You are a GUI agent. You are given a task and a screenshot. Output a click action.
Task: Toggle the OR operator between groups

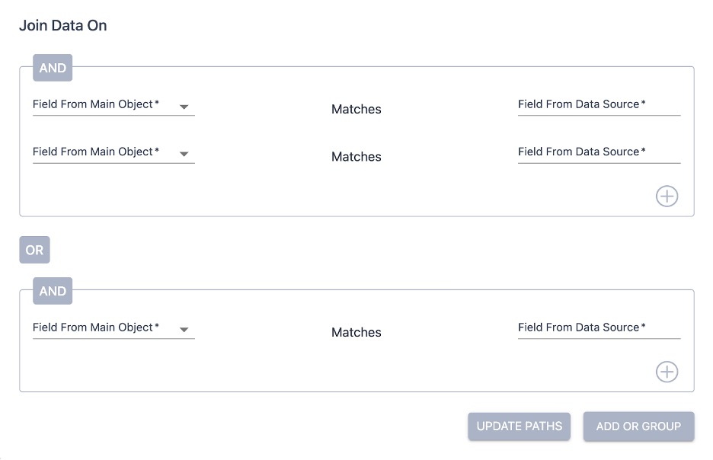coord(34,250)
